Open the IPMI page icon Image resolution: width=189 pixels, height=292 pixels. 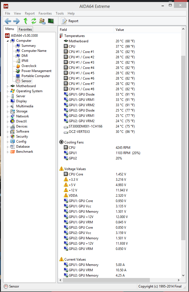click(x=18, y=61)
